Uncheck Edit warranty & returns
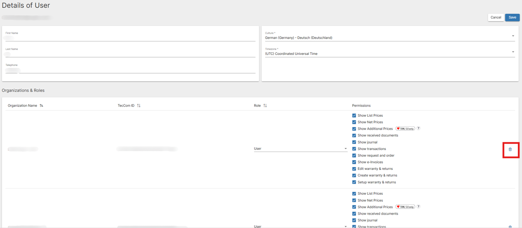This screenshot has width=522, height=228. pos(354,169)
